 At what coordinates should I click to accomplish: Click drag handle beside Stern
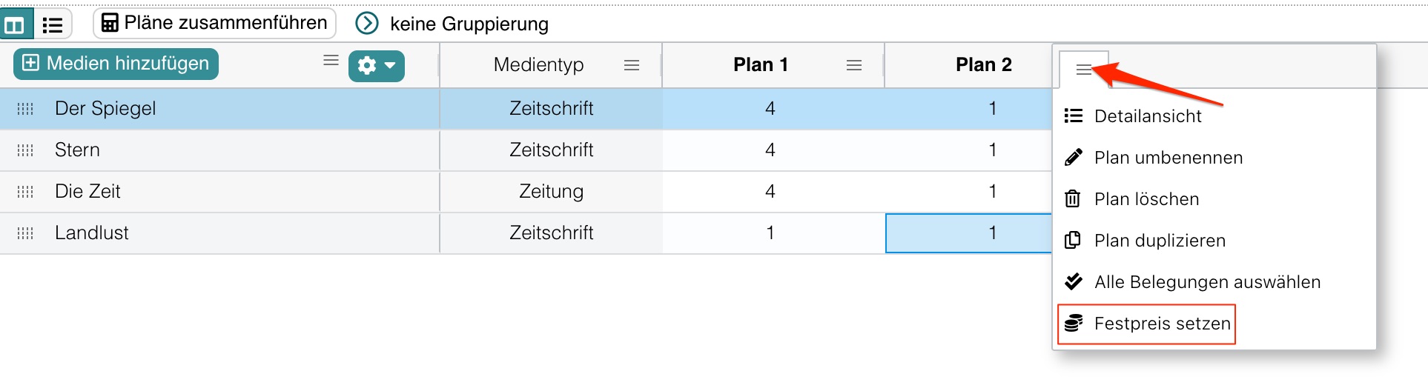[25, 150]
